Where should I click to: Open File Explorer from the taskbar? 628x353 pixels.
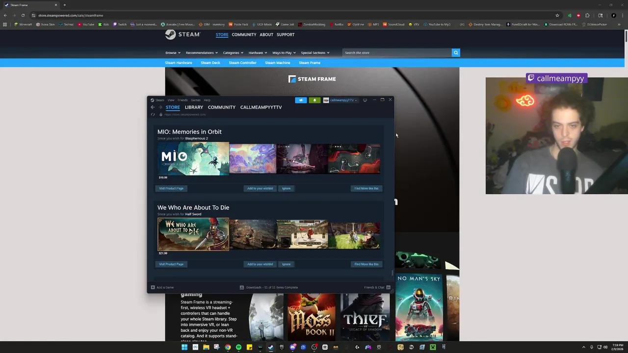point(206,347)
